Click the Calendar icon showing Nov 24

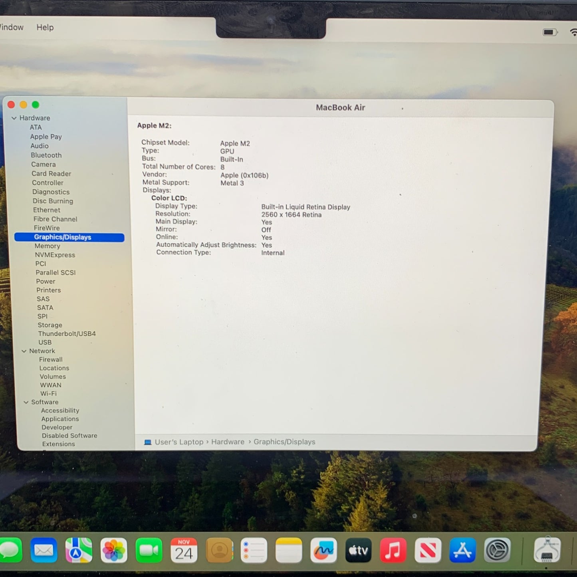pyautogui.click(x=184, y=550)
